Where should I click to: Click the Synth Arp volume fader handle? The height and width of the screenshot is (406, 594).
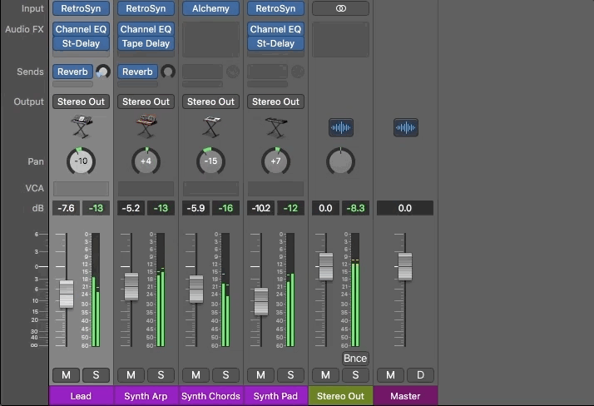click(x=131, y=287)
